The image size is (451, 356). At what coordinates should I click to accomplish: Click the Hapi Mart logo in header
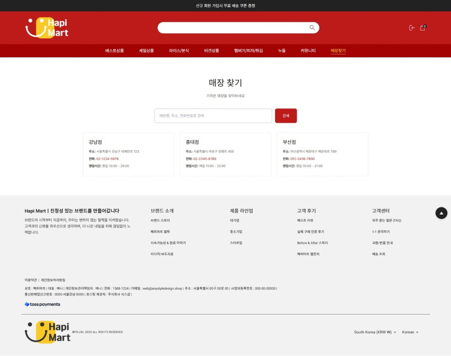coord(47,28)
